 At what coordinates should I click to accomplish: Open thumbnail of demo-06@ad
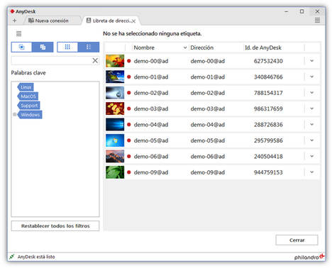pyautogui.click(x=115, y=156)
